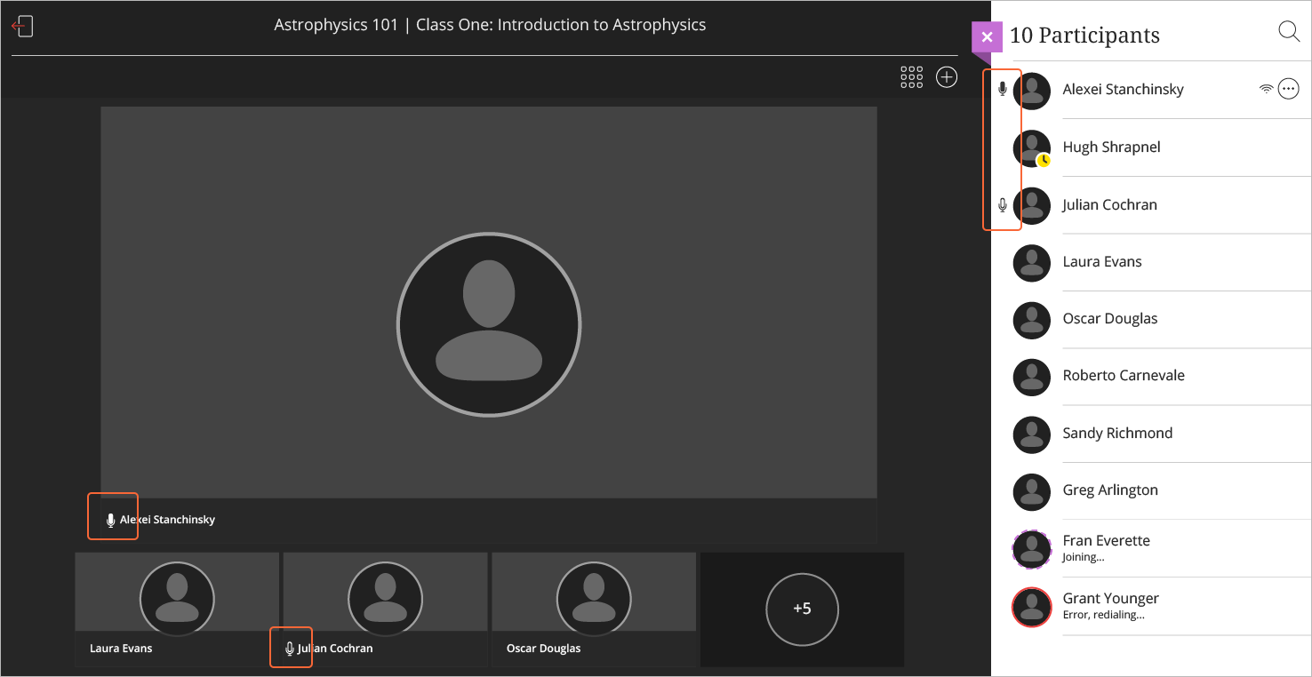Screen dimensions: 1312x677
Task: Open Alexei Stanchinsky's more options button
Action: pyautogui.click(x=1288, y=89)
